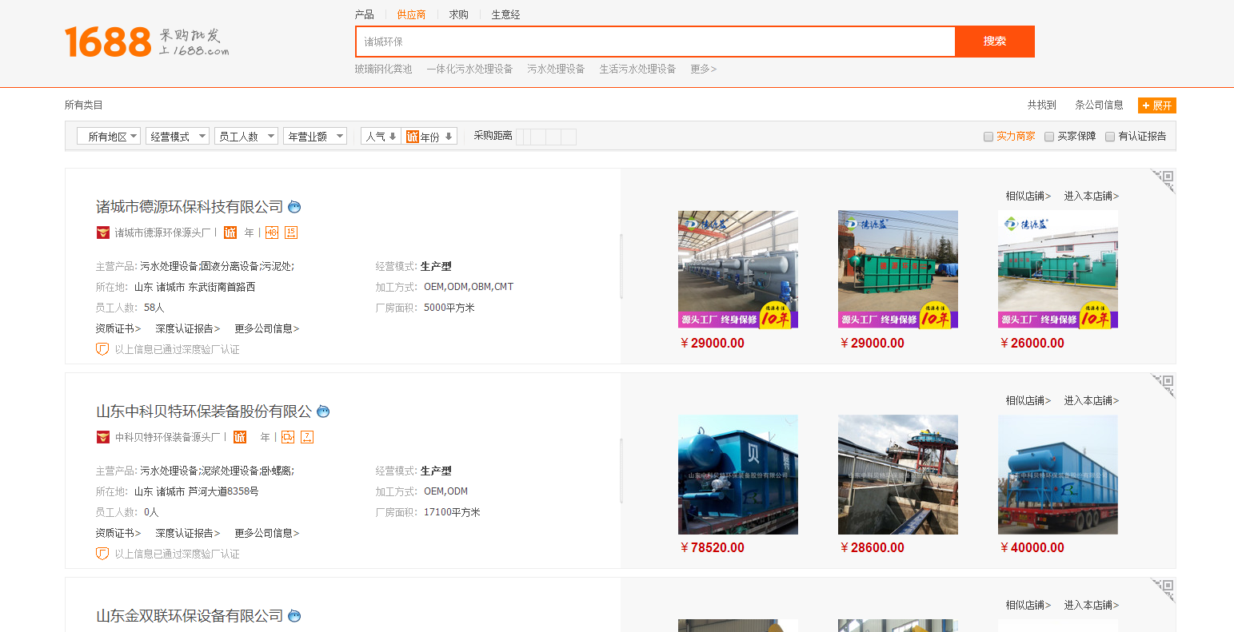This screenshot has height=632, width=1234.
Task: Open ¥78520.00 blue equipment thumbnail
Action: pyautogui.click(x=738, y=475)
